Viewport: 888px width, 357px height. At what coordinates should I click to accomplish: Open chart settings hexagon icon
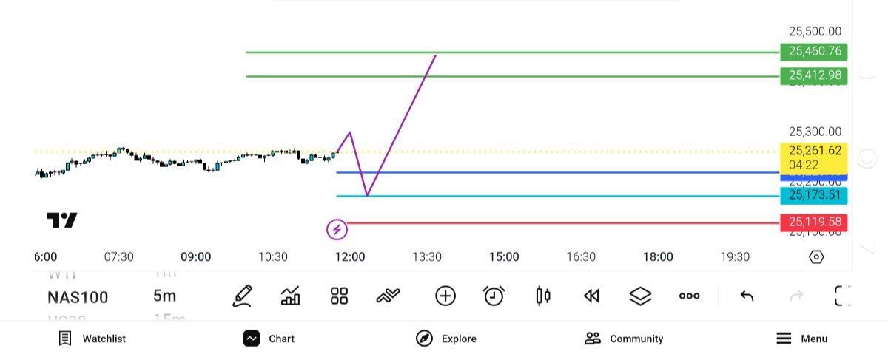[816, 257]
